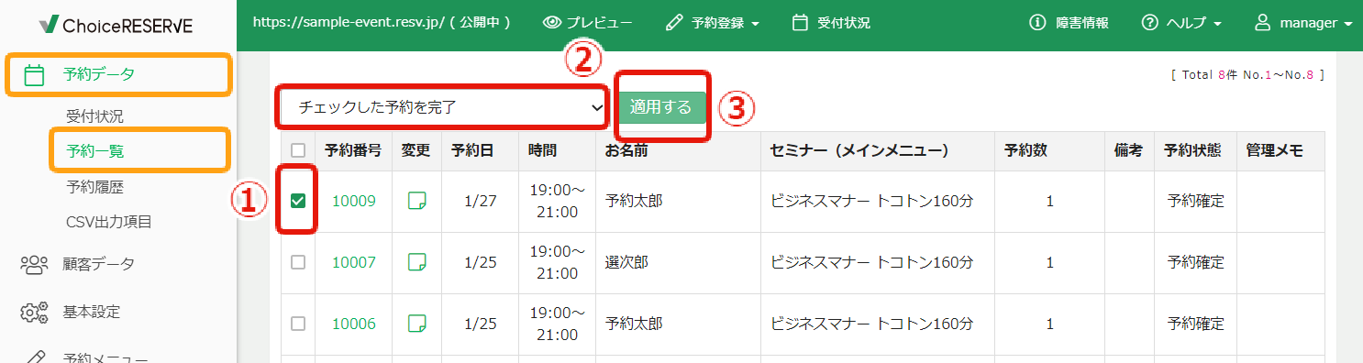Go to CSV出力項目 in the sidebar
Screen dimensions: 1363x363
click(108, 222)
